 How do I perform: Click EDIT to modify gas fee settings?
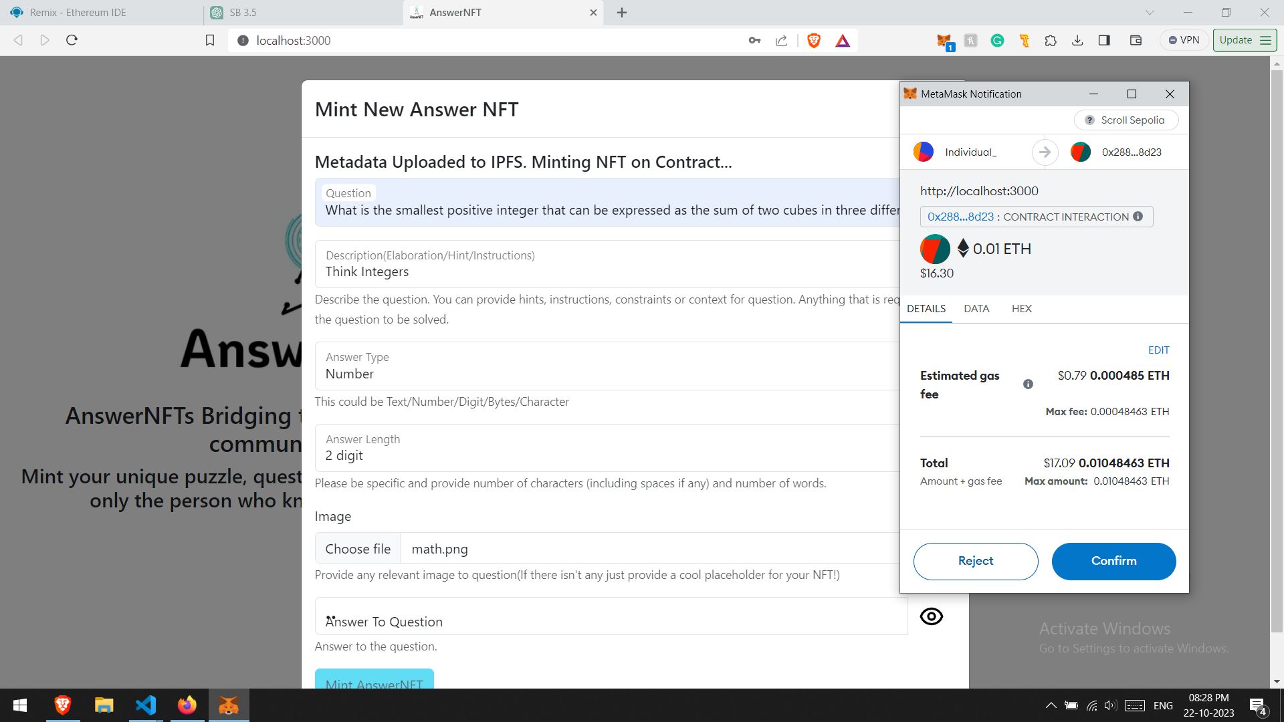[1159, 350]
